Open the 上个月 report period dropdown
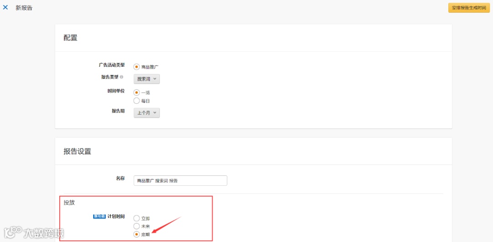The height and width of the screenshot is (242, 493). click(147, 113)
